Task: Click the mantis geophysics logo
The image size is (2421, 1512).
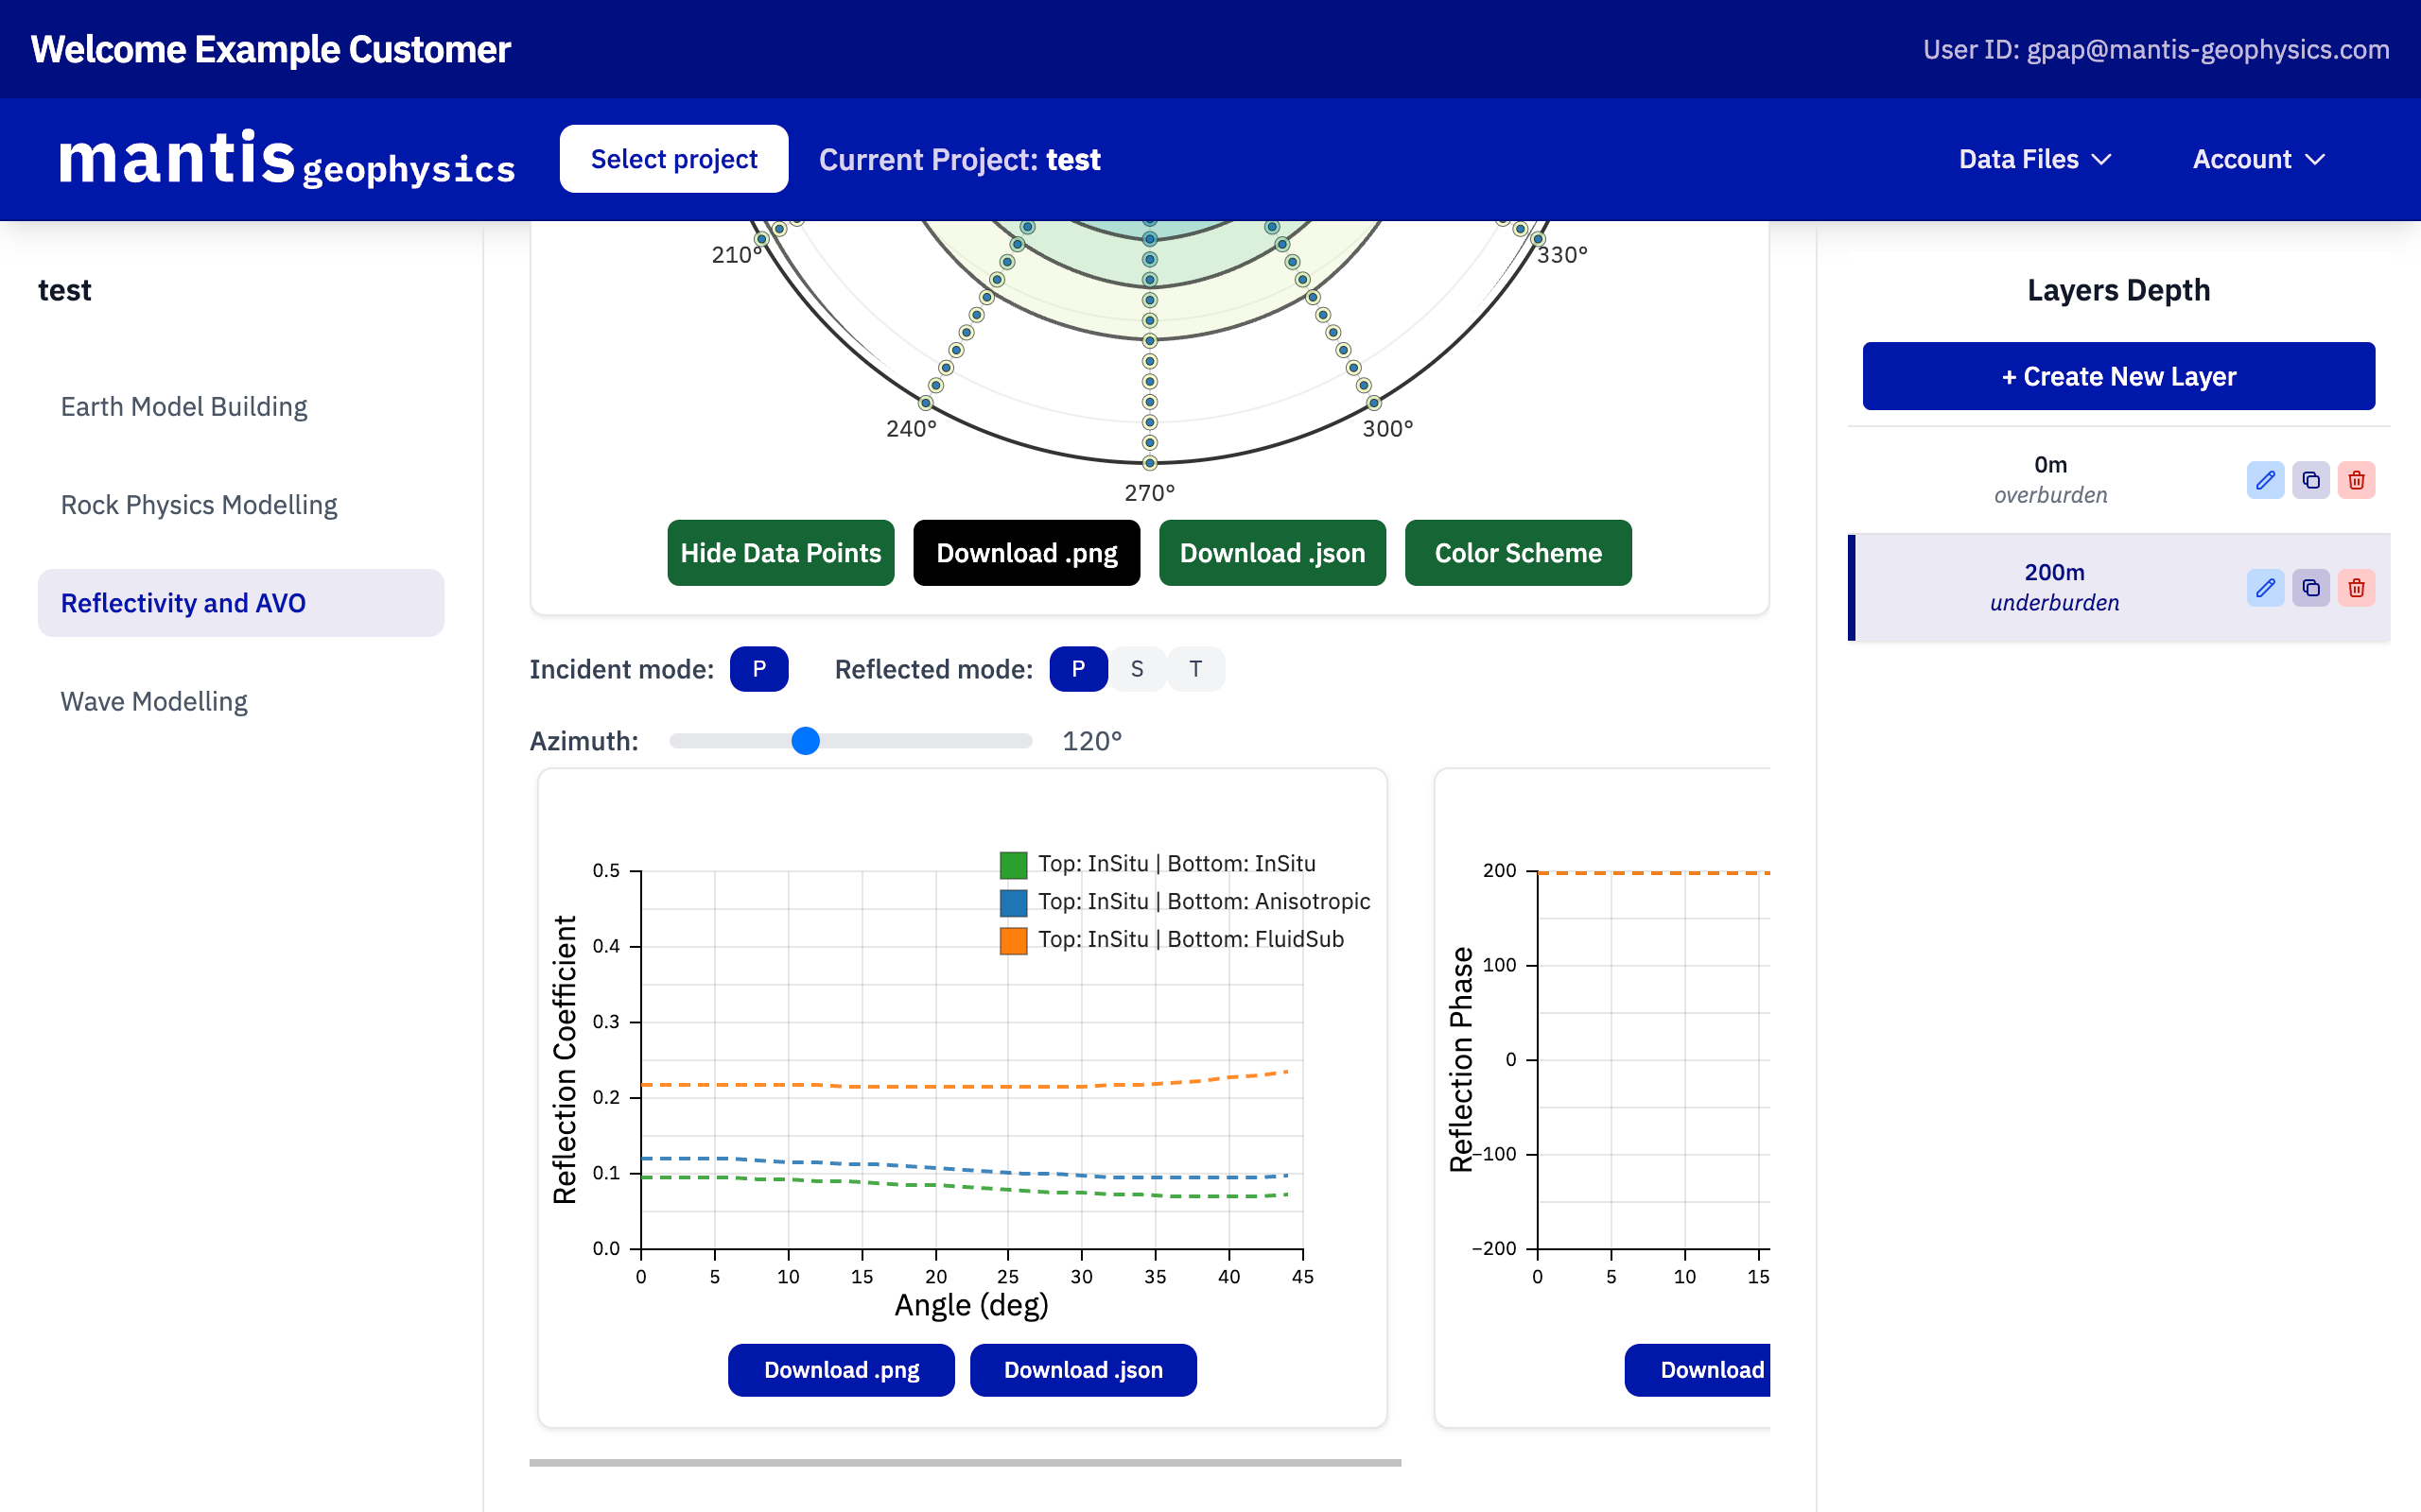Action: tap(287, 159)
